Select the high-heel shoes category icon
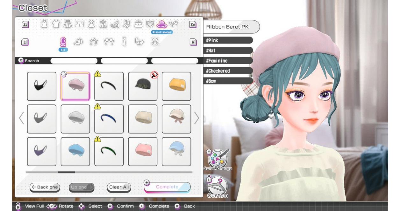Image resolution: width=400 pixels, height=211 pixels. [x=115, y=24]
